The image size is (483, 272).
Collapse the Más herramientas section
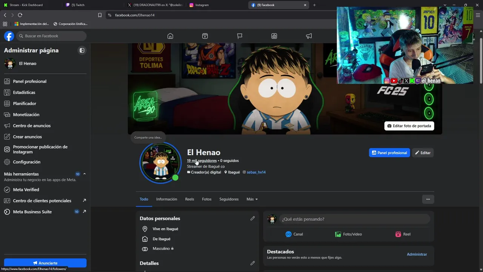(85, 174)
